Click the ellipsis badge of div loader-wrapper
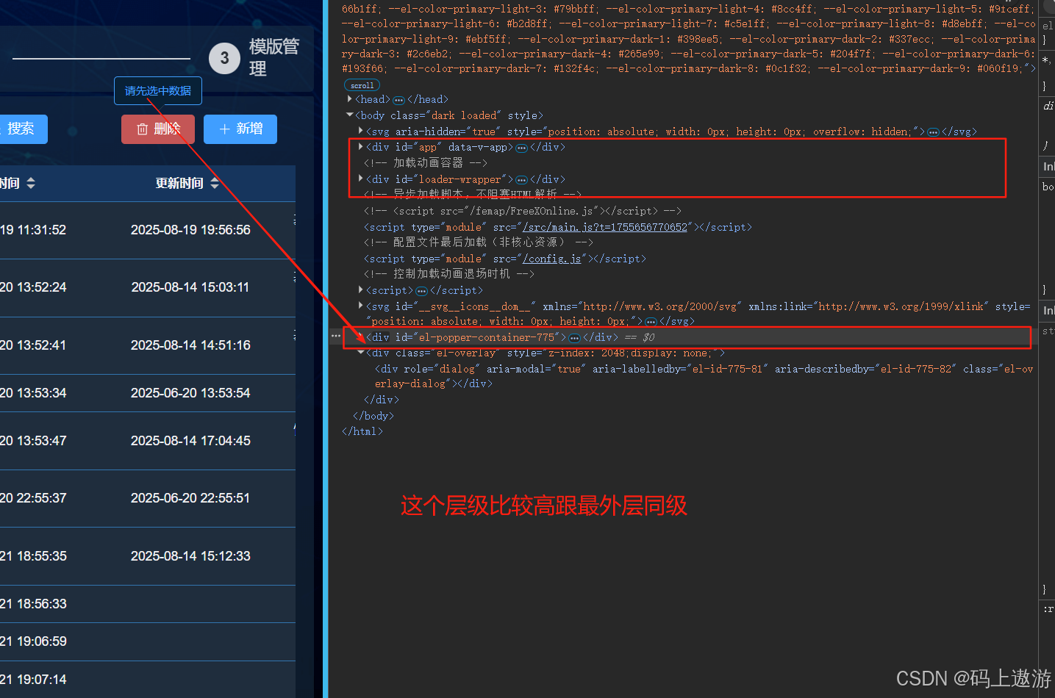The width and height of the screenshot is (1055, 698). [x=521, y=180]
